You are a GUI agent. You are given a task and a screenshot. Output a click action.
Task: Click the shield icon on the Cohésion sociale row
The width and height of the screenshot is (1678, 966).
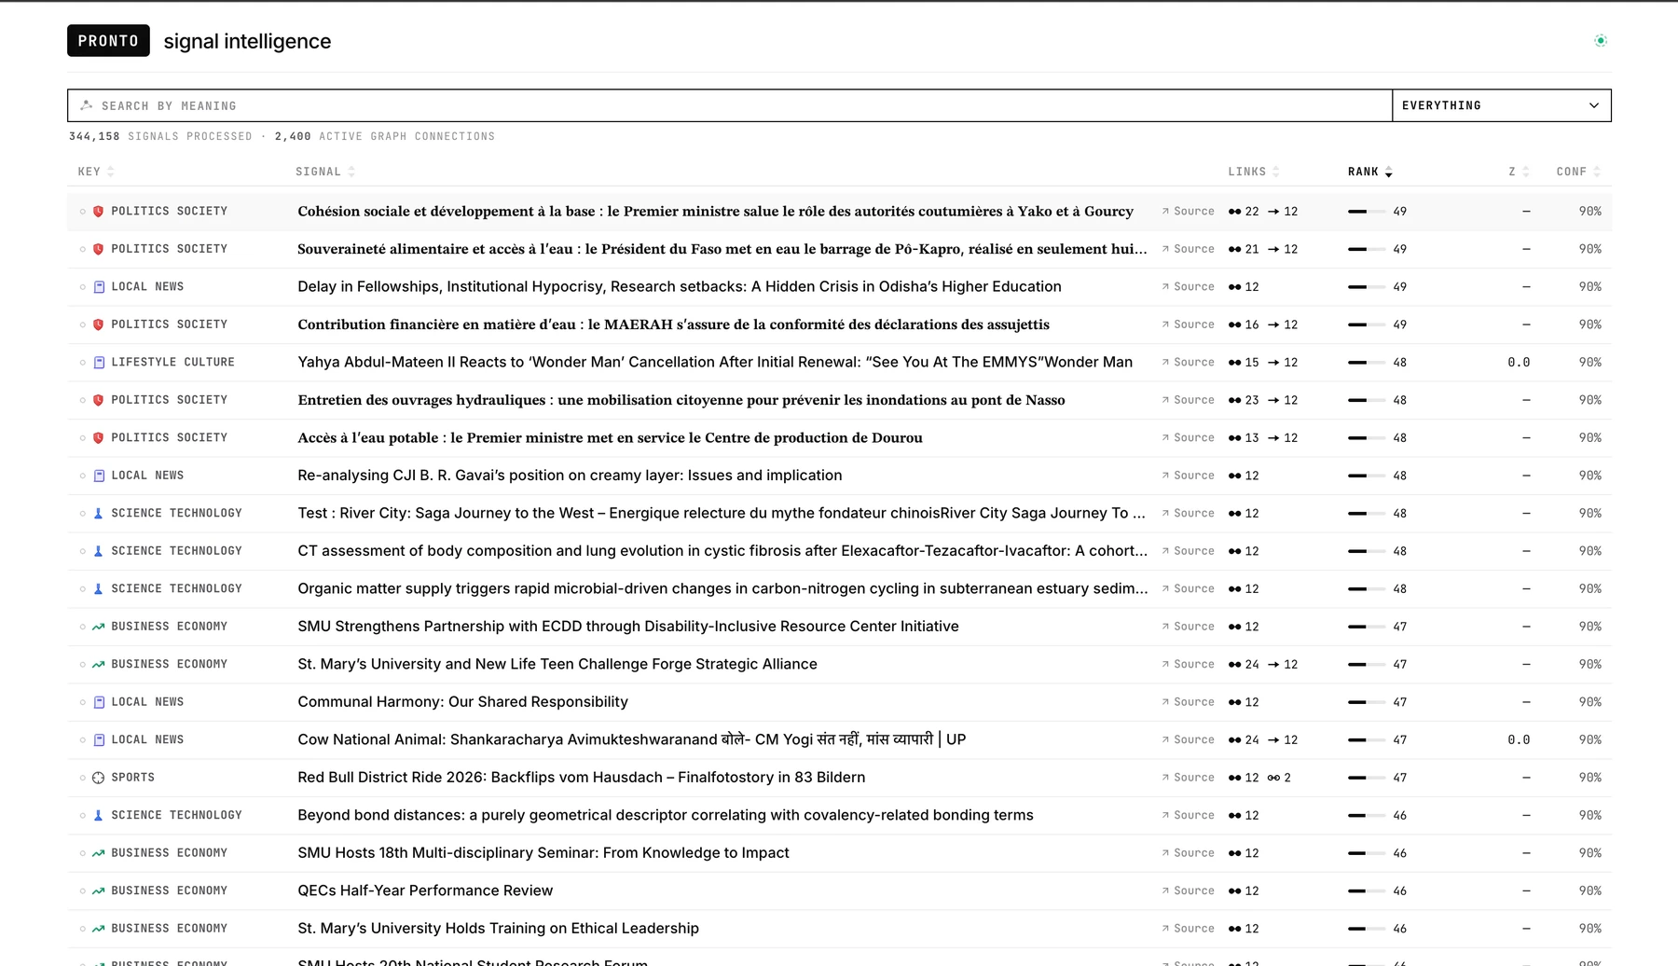coord(99,212)
